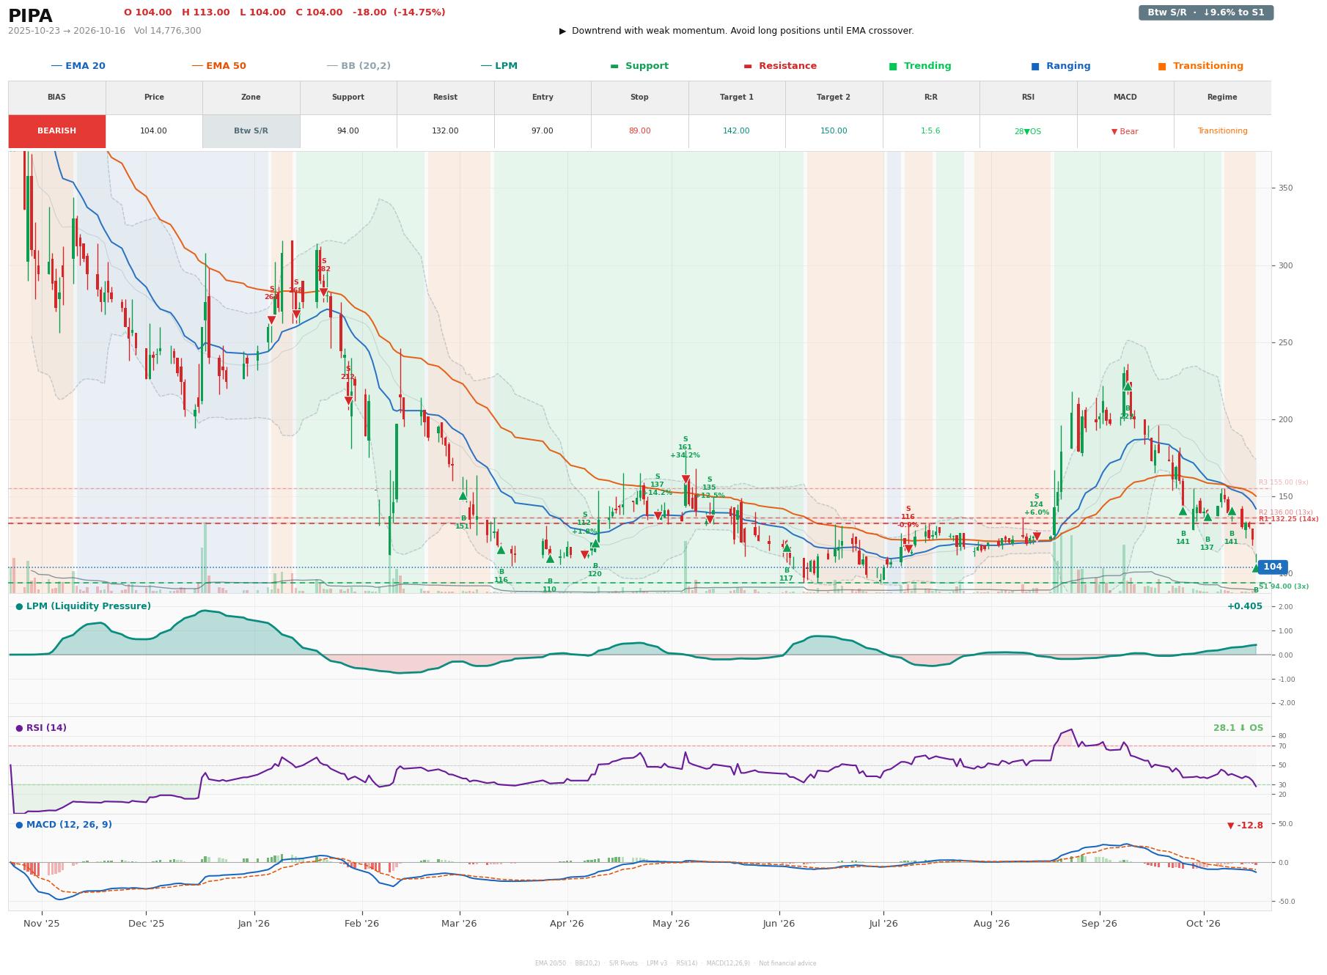Click the Regime column header
This screenshot has width=1327, height=975.
(1222, 97)
